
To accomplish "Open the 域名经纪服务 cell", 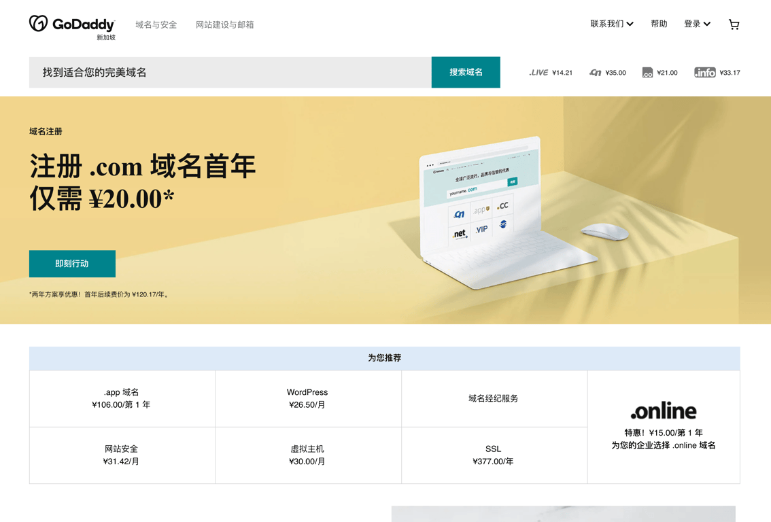I will (494, 398).
